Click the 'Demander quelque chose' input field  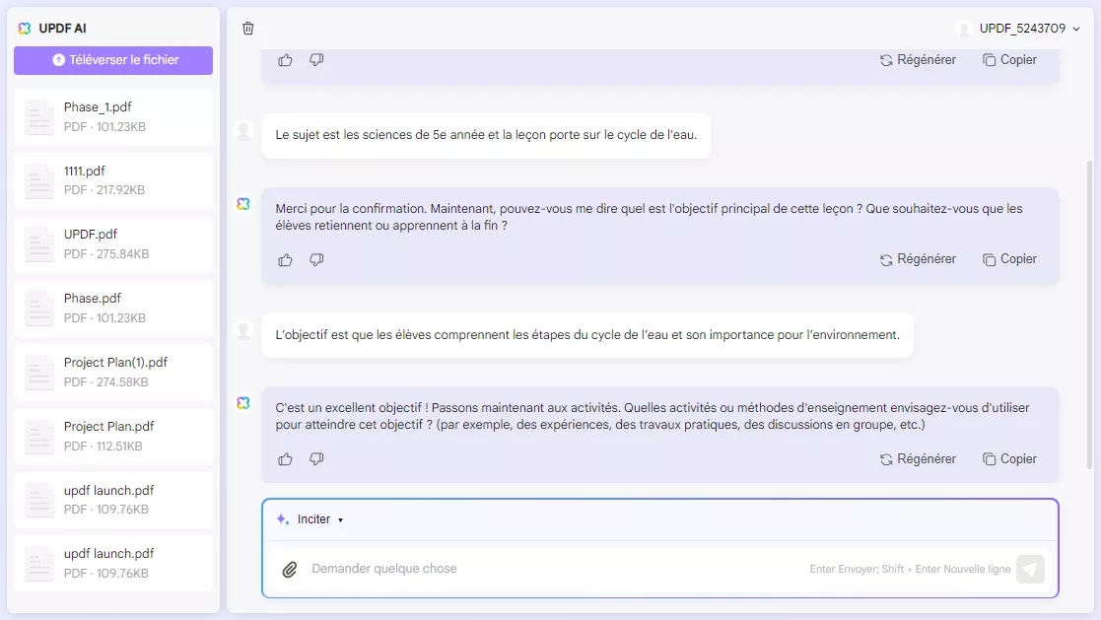pyautogui.click(x=493, y=569)
